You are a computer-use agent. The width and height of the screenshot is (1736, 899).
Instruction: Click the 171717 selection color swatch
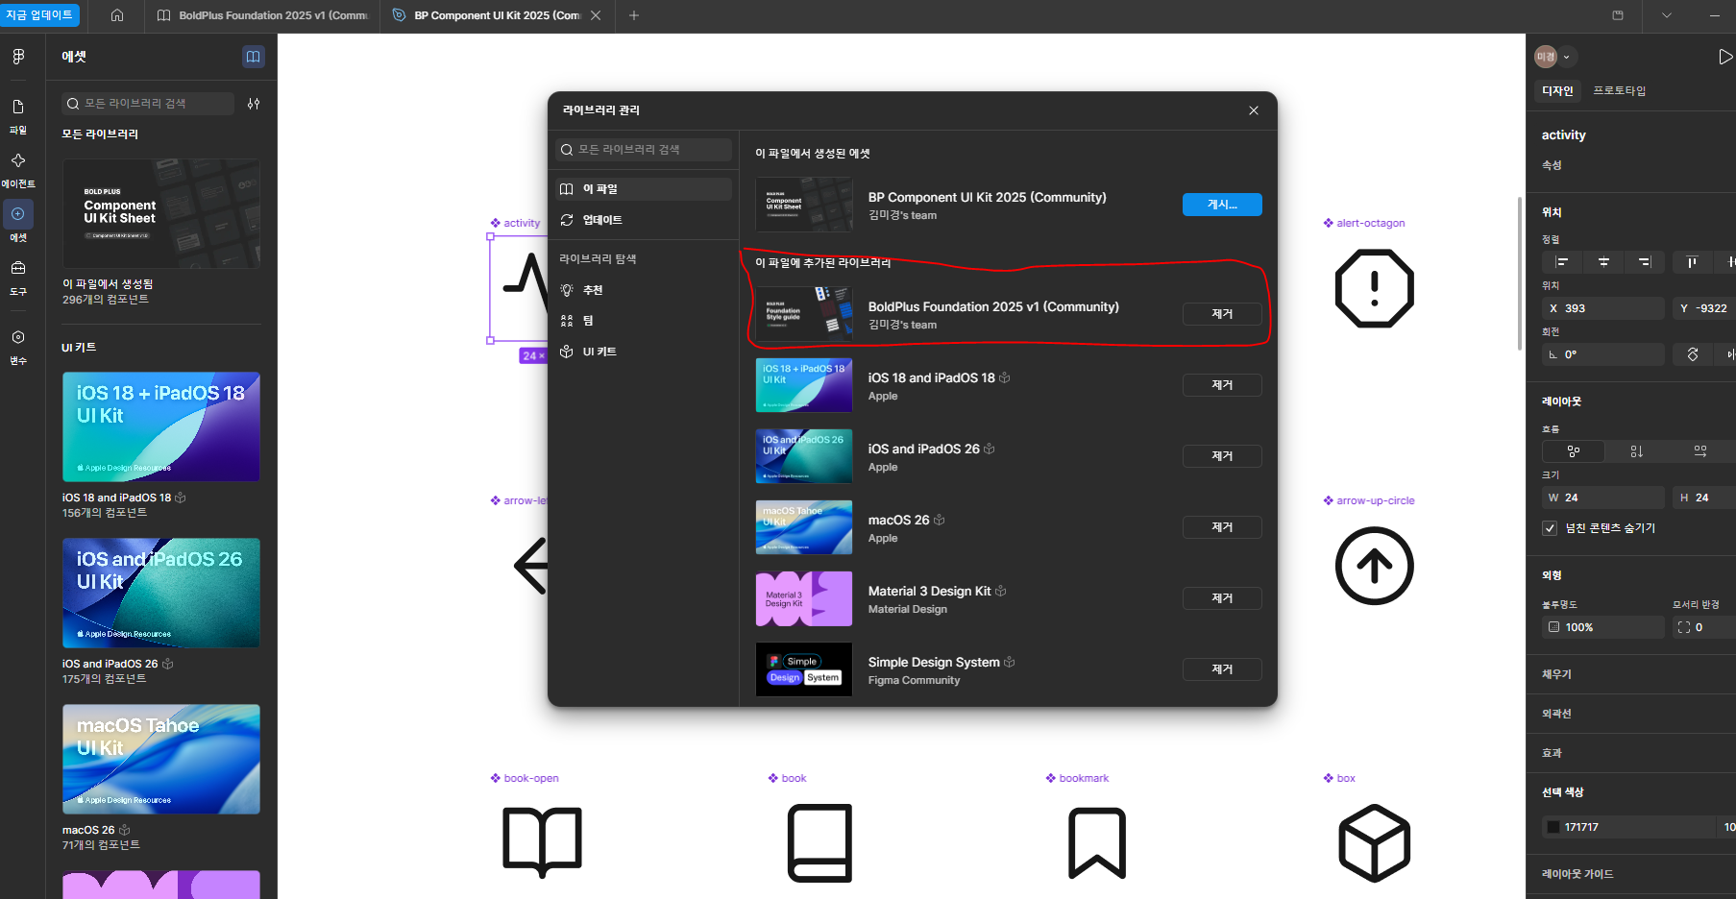pyautogui.click(x=1553, y=827)
